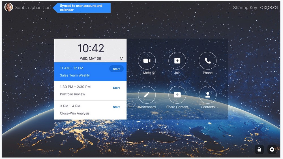This screenshot has height=159, width=283.
Task: Click the Sophia Johansson user name
Action: pos(33,7)
